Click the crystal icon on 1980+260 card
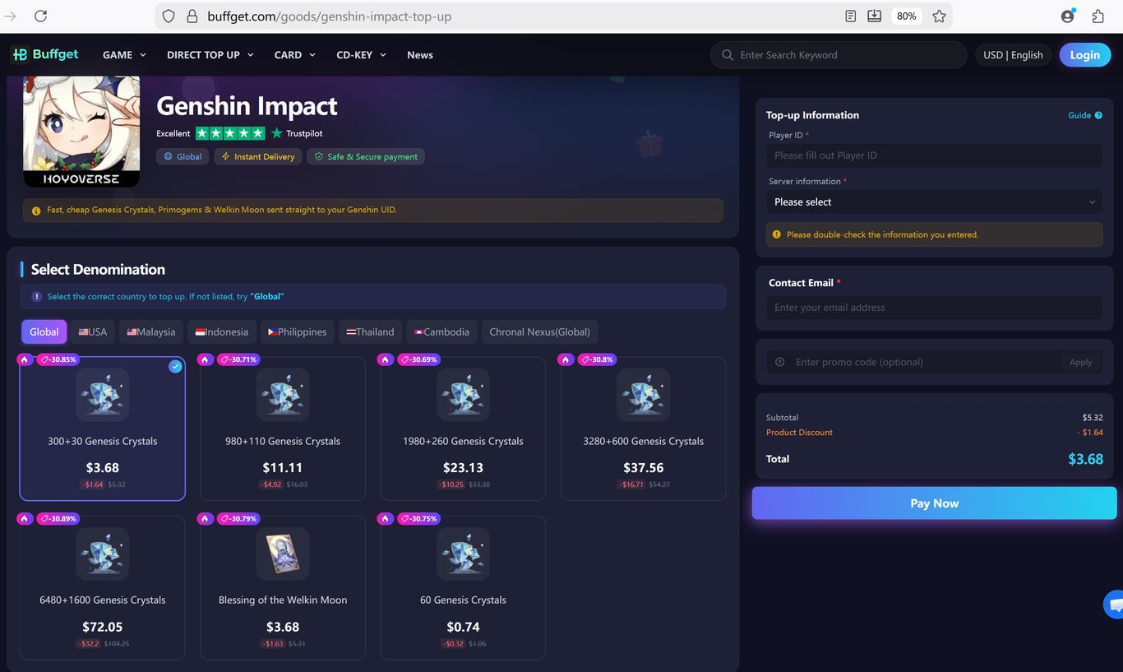 (463, 395)
